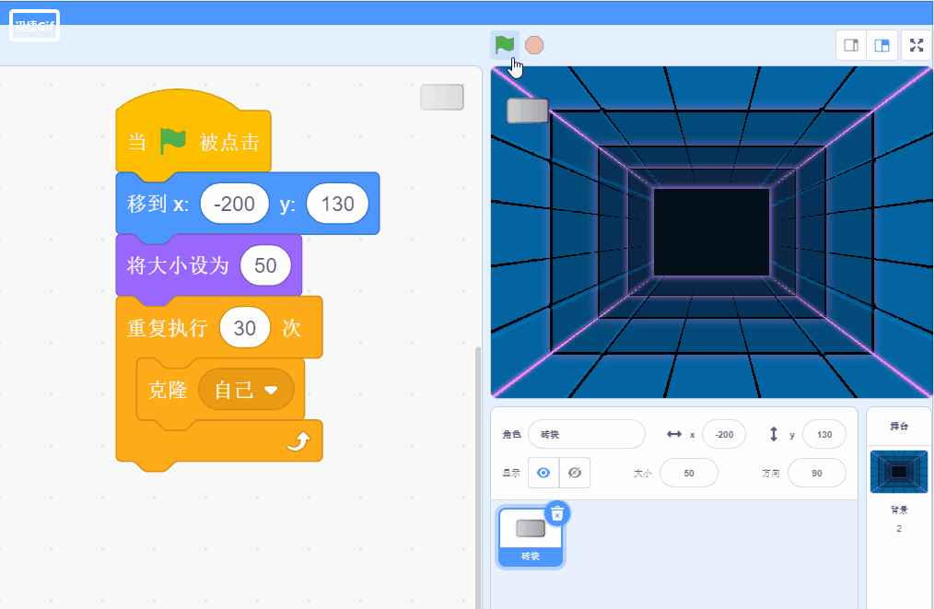This screenshot has width=934, height=609.
Task: Hide the sprite with crossed-eye icon
Action: [x=575, y=473]
